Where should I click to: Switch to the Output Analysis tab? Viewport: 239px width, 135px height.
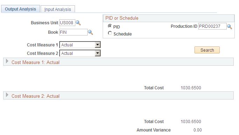click(20, 9)
